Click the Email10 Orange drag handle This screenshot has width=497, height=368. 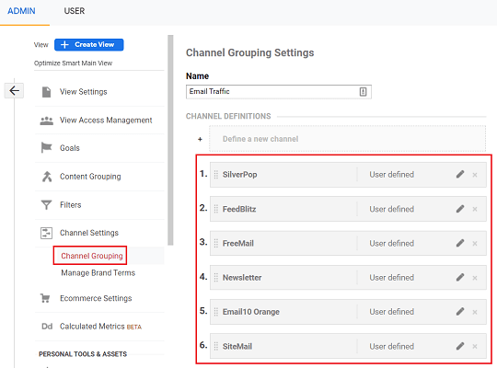coord(216,312)
